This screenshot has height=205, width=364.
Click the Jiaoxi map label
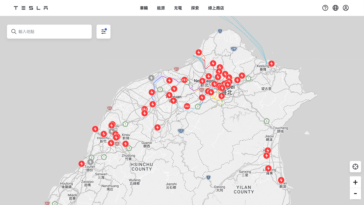269,138
